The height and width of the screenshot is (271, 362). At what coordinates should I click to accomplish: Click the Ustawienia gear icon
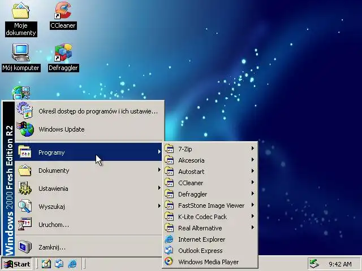point(25,188)
